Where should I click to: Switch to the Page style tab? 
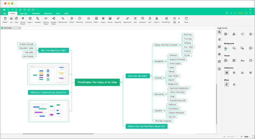pos(24,14)
